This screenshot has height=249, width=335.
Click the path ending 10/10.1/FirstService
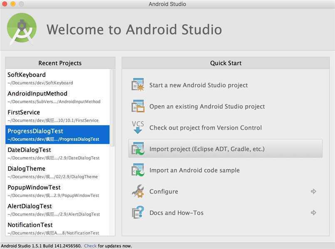pos(53,121)
